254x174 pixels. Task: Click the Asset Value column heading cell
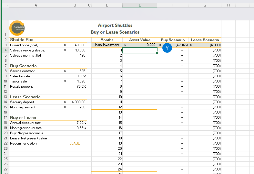coord(140,40)
